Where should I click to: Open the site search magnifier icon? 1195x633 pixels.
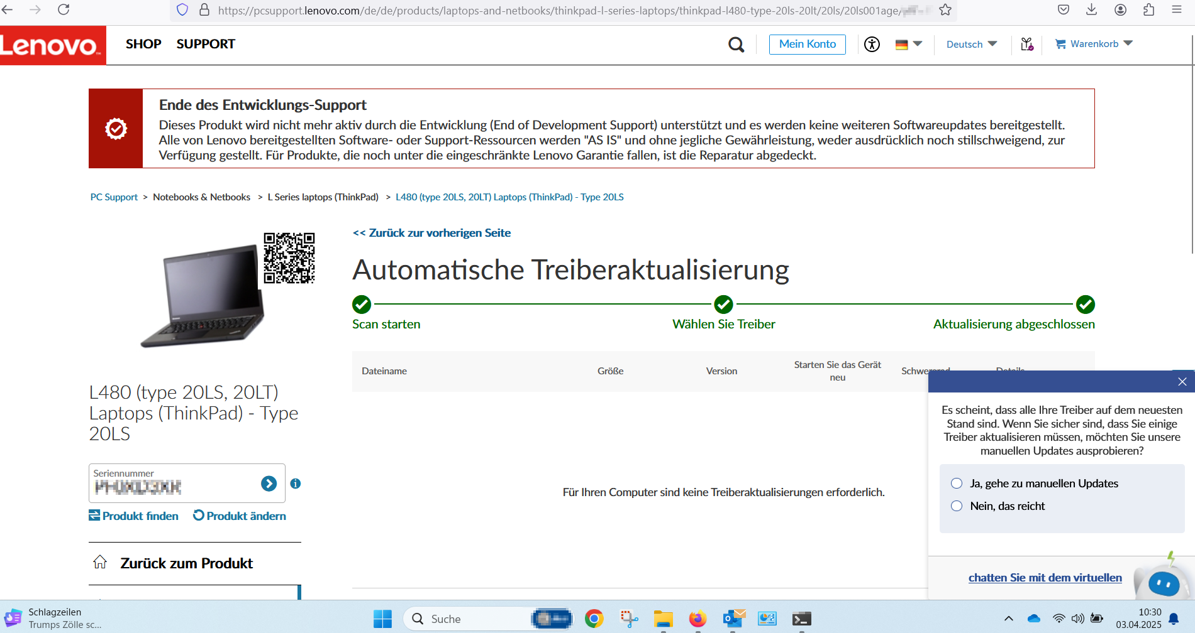tap(736, 45)
